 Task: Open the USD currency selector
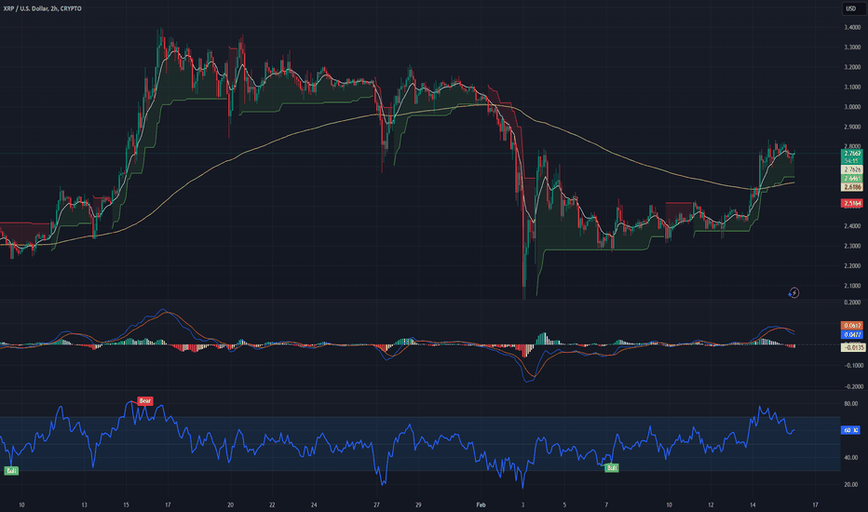(851, 9)
